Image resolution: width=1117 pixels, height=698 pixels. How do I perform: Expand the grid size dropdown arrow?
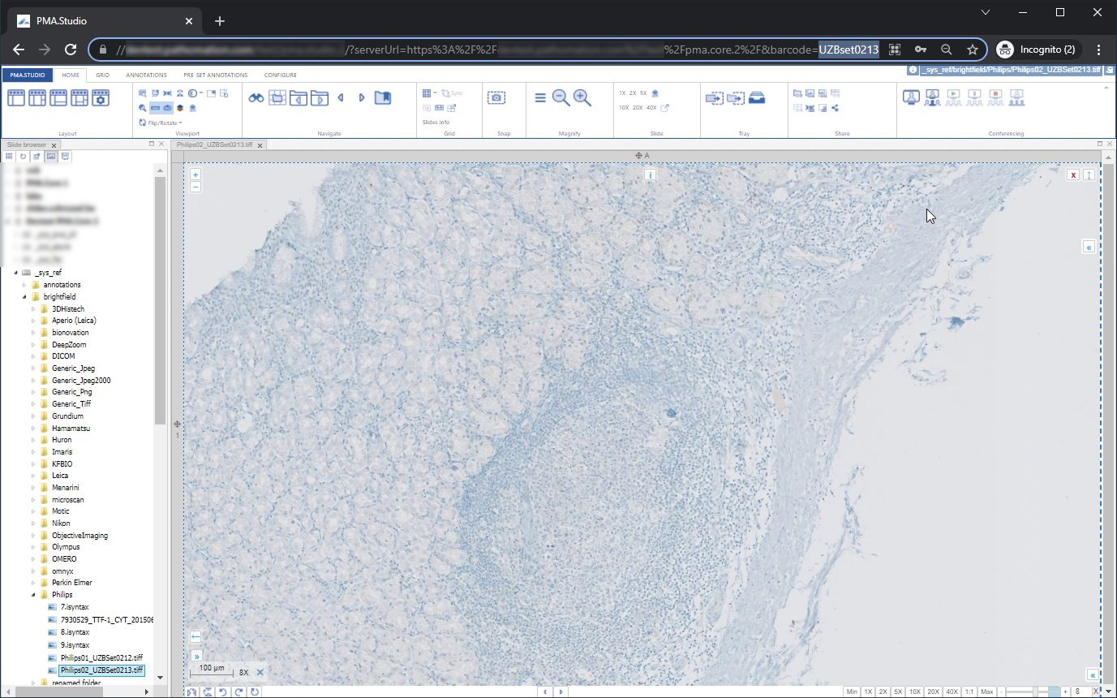pos(435,93)
